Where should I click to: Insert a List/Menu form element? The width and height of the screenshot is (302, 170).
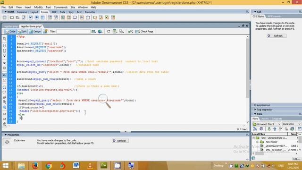pyautogui.click(x=50, y=17)
